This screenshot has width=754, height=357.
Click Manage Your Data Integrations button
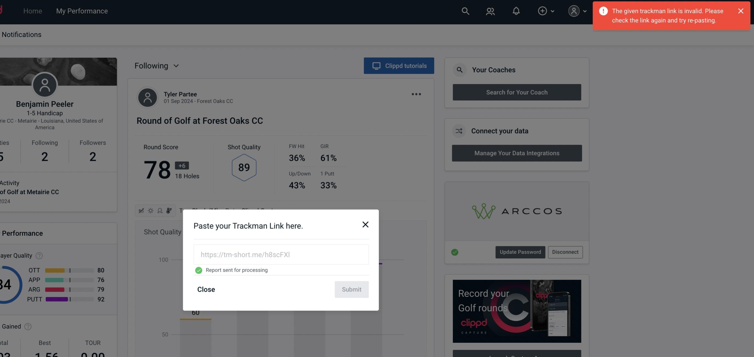click(517, 153)
